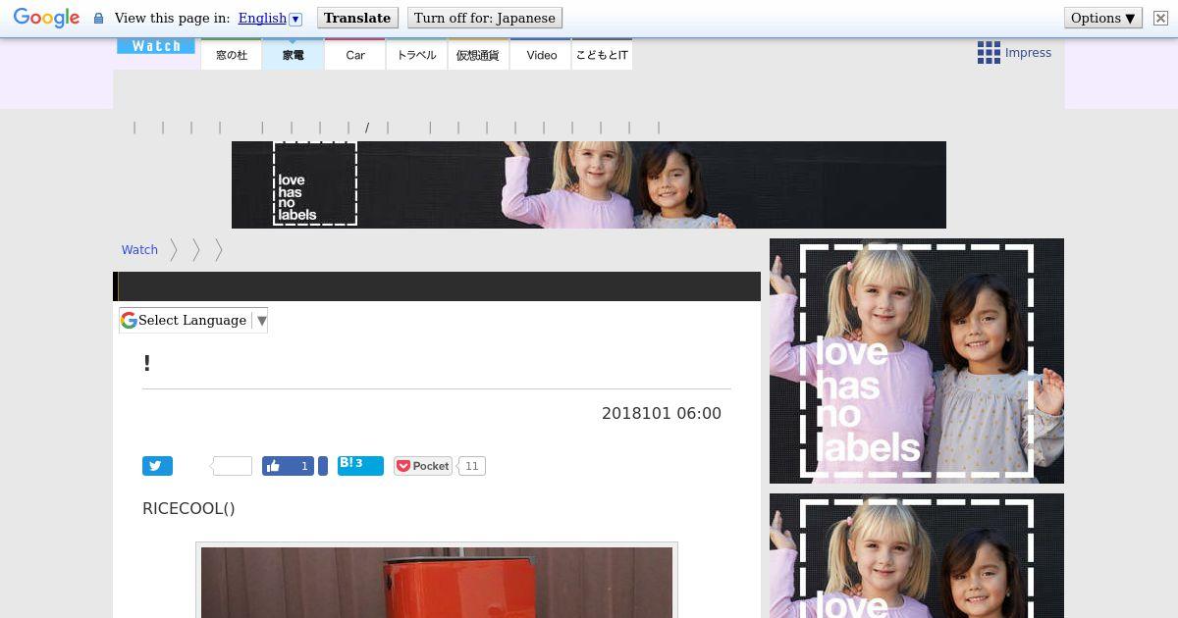Open the orange rice cooler photo
The width and height of the screenshot is (1178, 618).
coord(437,583)
